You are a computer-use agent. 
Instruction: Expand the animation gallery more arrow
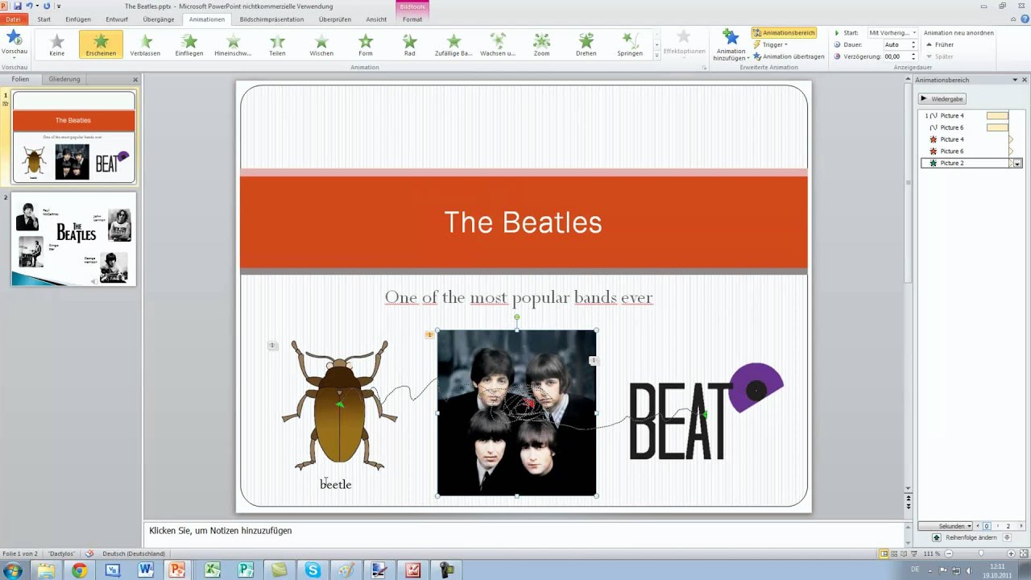[x=657, y=55]
